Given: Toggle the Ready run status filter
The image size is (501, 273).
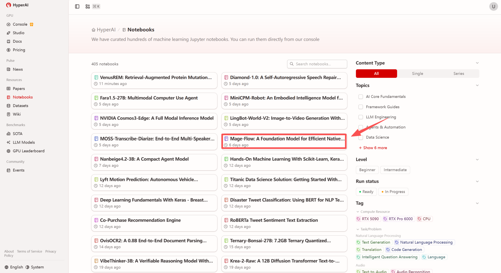Looking at the screenshot, I should [x=366, y=192].
